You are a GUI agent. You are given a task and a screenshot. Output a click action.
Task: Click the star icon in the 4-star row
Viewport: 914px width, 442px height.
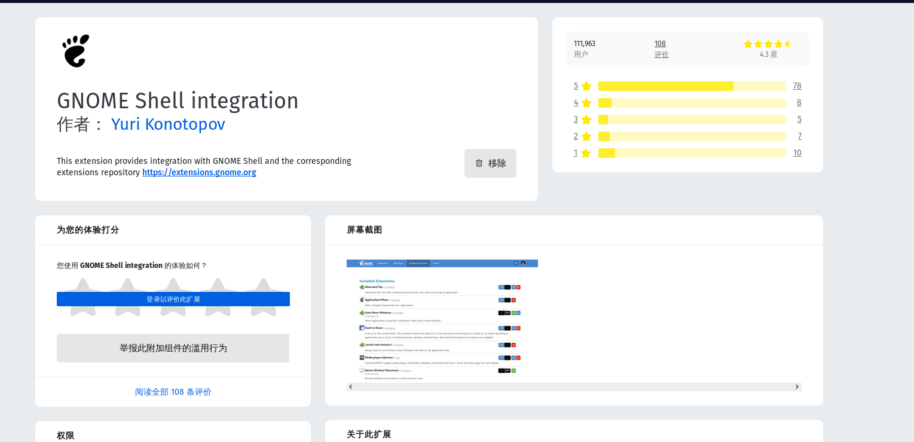coord(586,103)
